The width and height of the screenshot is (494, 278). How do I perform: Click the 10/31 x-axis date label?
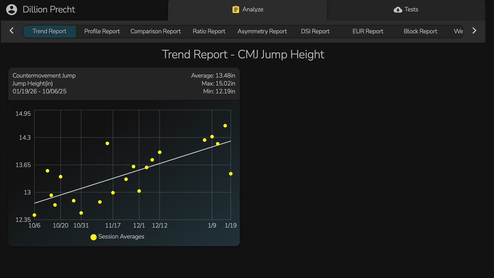click(x=81, y=225)
